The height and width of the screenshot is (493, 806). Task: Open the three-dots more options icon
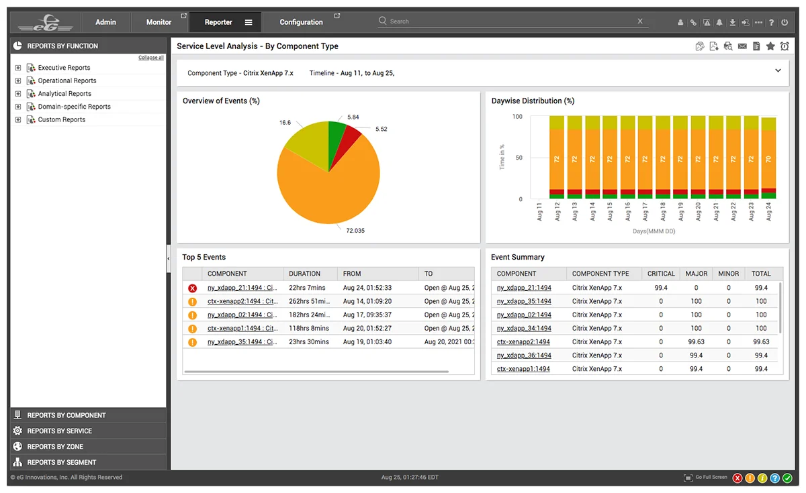758,22
